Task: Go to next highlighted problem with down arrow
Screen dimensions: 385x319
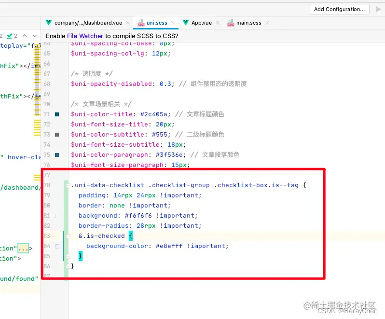Action: coord(35,36)
